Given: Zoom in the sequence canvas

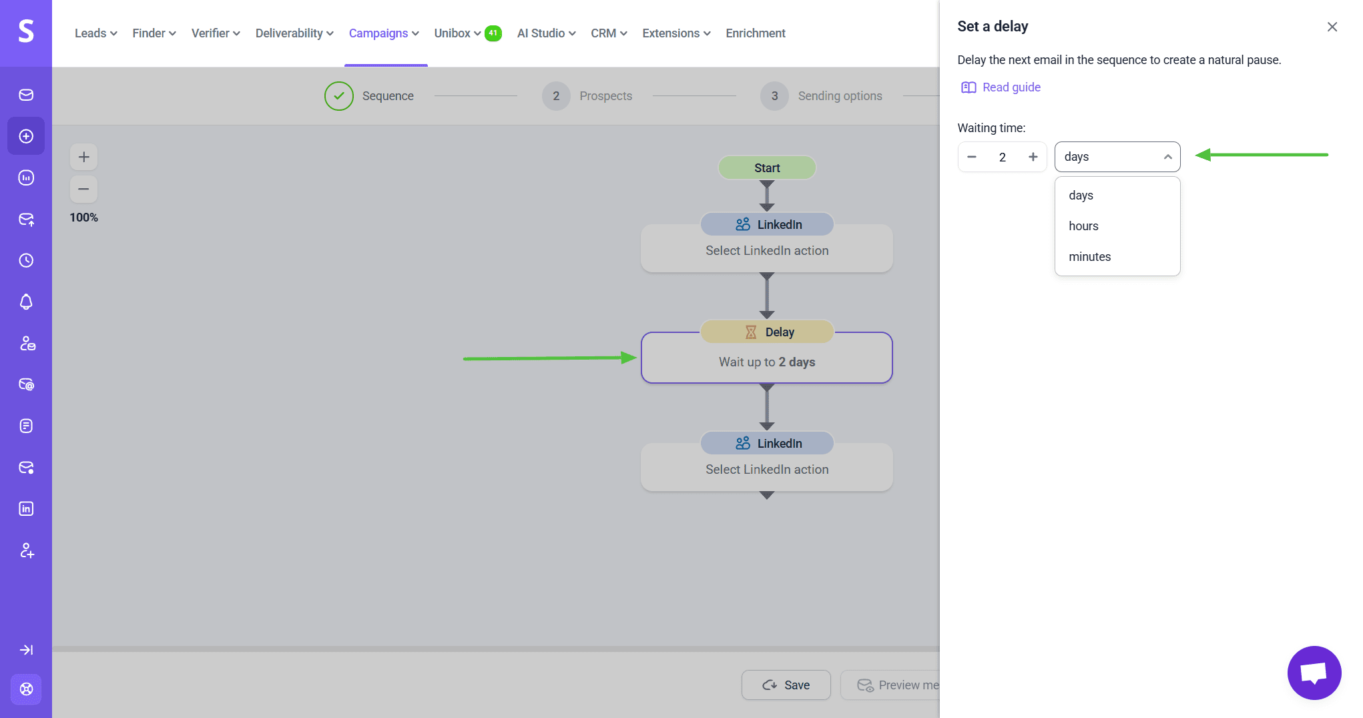Looking at the screenshot, I should (x=83, y=157).
